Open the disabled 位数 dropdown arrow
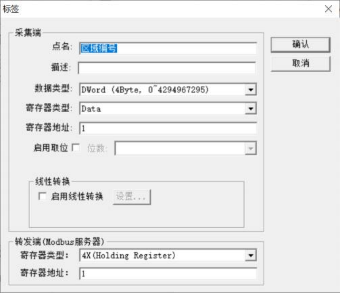Viewport: 340px width, 293px height. [x=251, y=148]
